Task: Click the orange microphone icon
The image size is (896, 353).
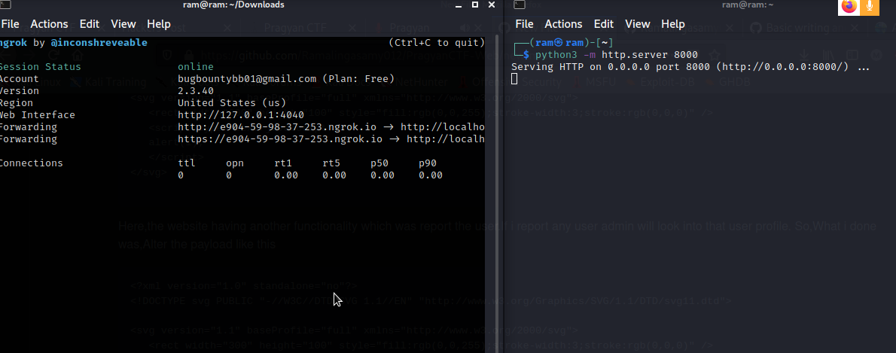Action: 870,6
